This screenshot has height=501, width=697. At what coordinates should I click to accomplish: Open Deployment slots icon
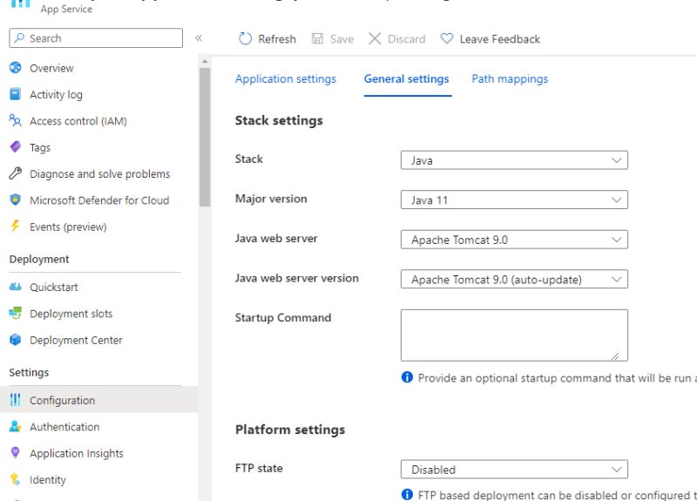click(x=15, y=314)
